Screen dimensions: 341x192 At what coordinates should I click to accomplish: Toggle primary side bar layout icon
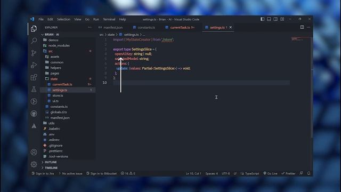click(262, 19)
